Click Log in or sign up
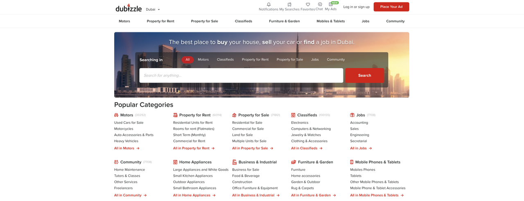Viewport: 524px width, 201px height. 356,7
